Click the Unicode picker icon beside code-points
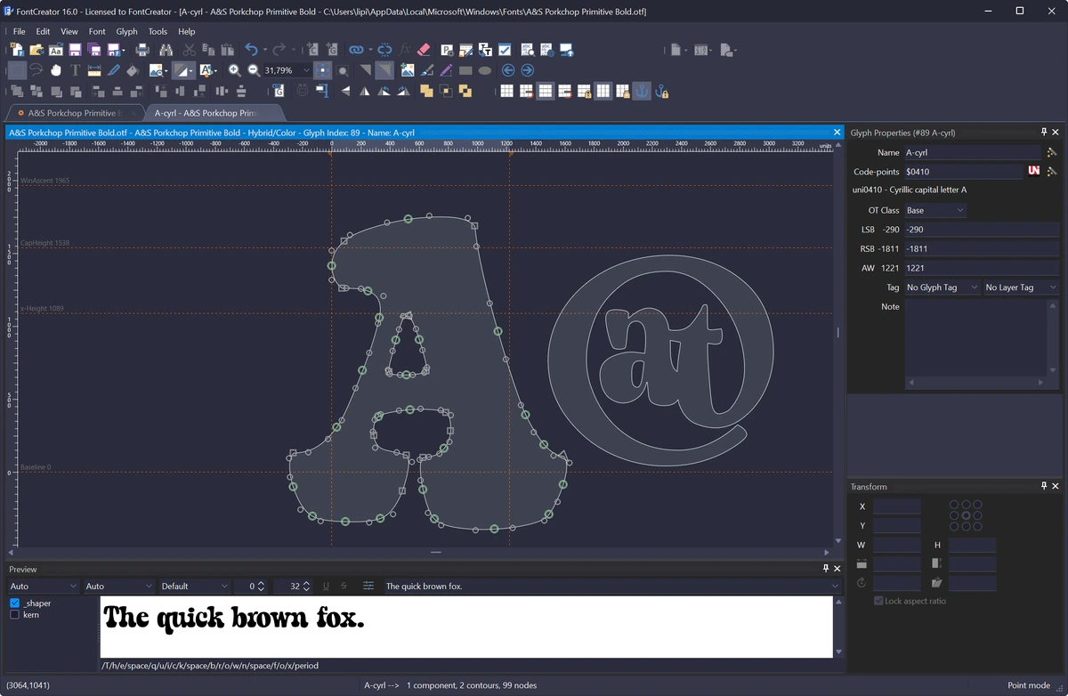This screenshot has width=1068, height=696. click(x=1034, y=172)
